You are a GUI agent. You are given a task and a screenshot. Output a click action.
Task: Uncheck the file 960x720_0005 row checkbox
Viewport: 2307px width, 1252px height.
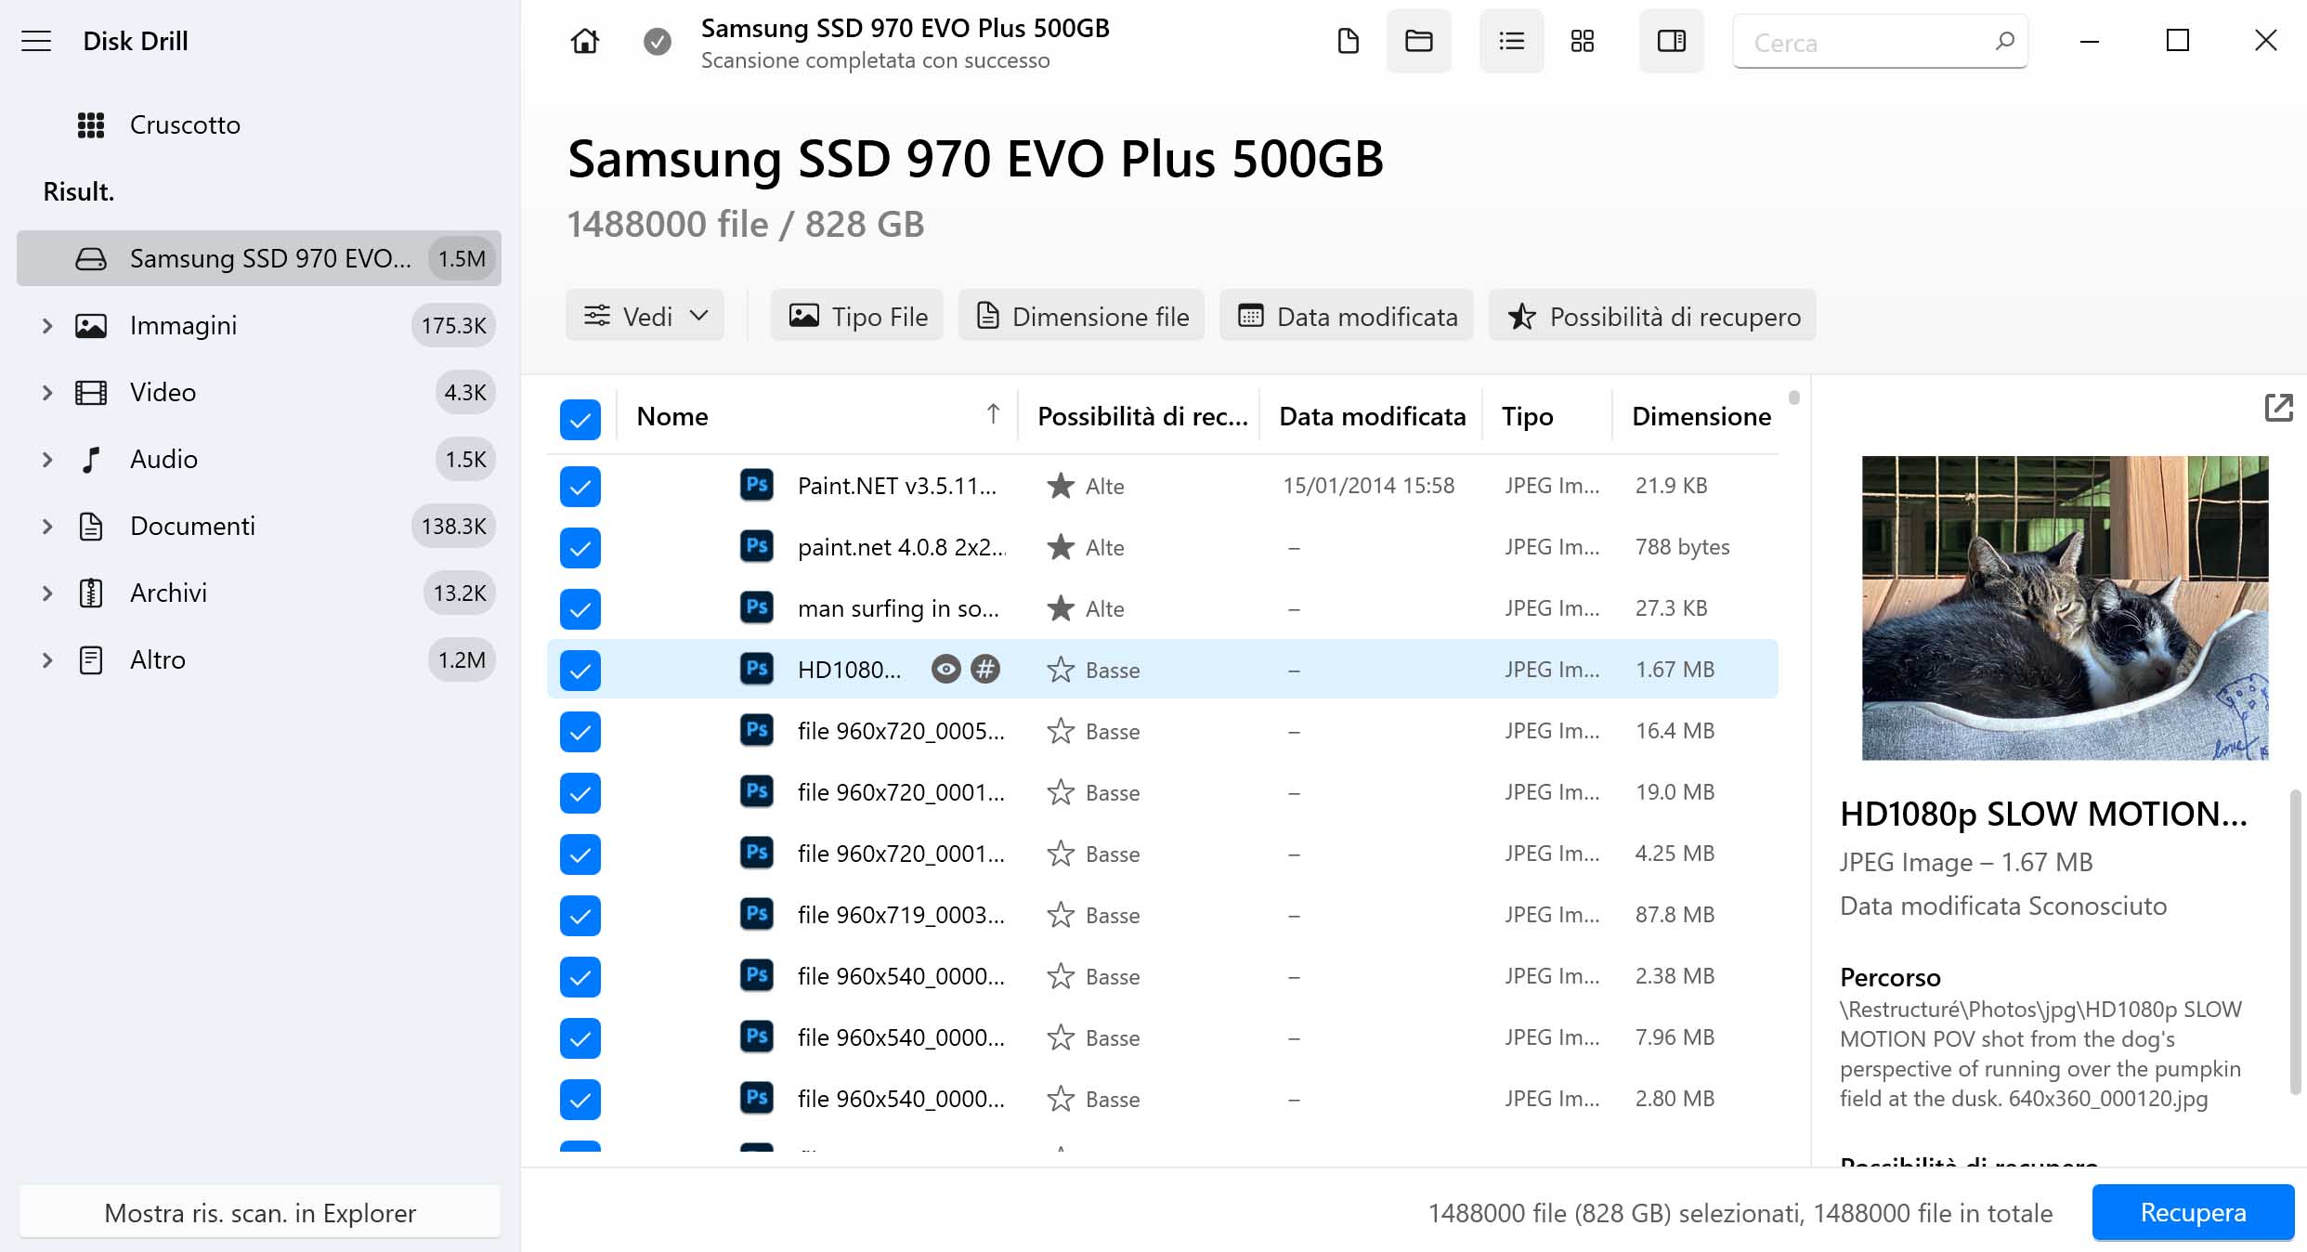(x=580, y=731)
